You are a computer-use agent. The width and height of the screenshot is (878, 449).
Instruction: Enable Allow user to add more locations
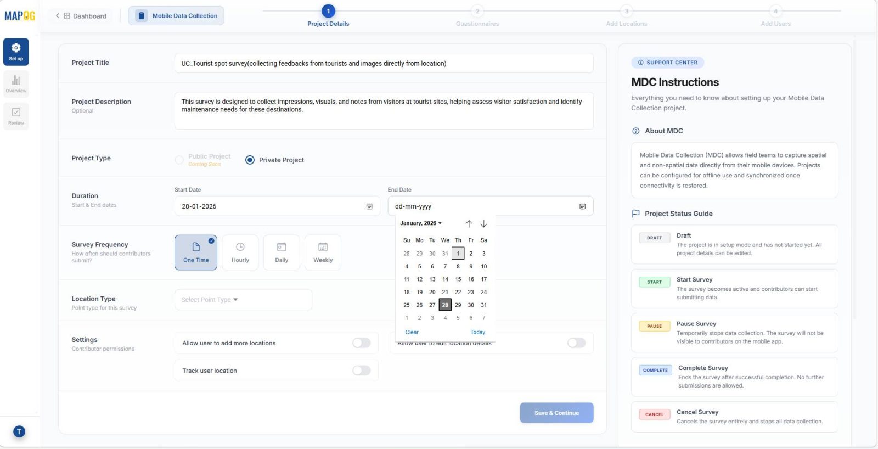[x=361, y=343]
